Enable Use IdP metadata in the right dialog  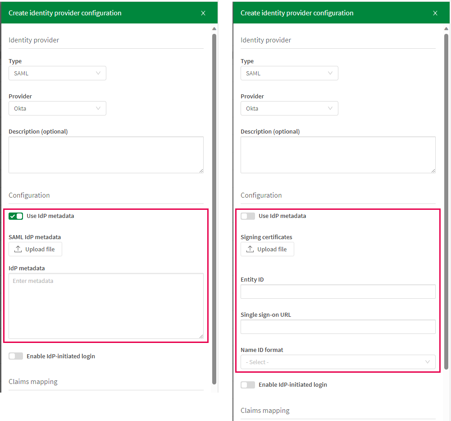click(x=247, y=216)
